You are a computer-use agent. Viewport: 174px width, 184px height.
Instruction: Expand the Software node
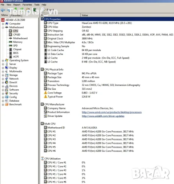(3, 90)
